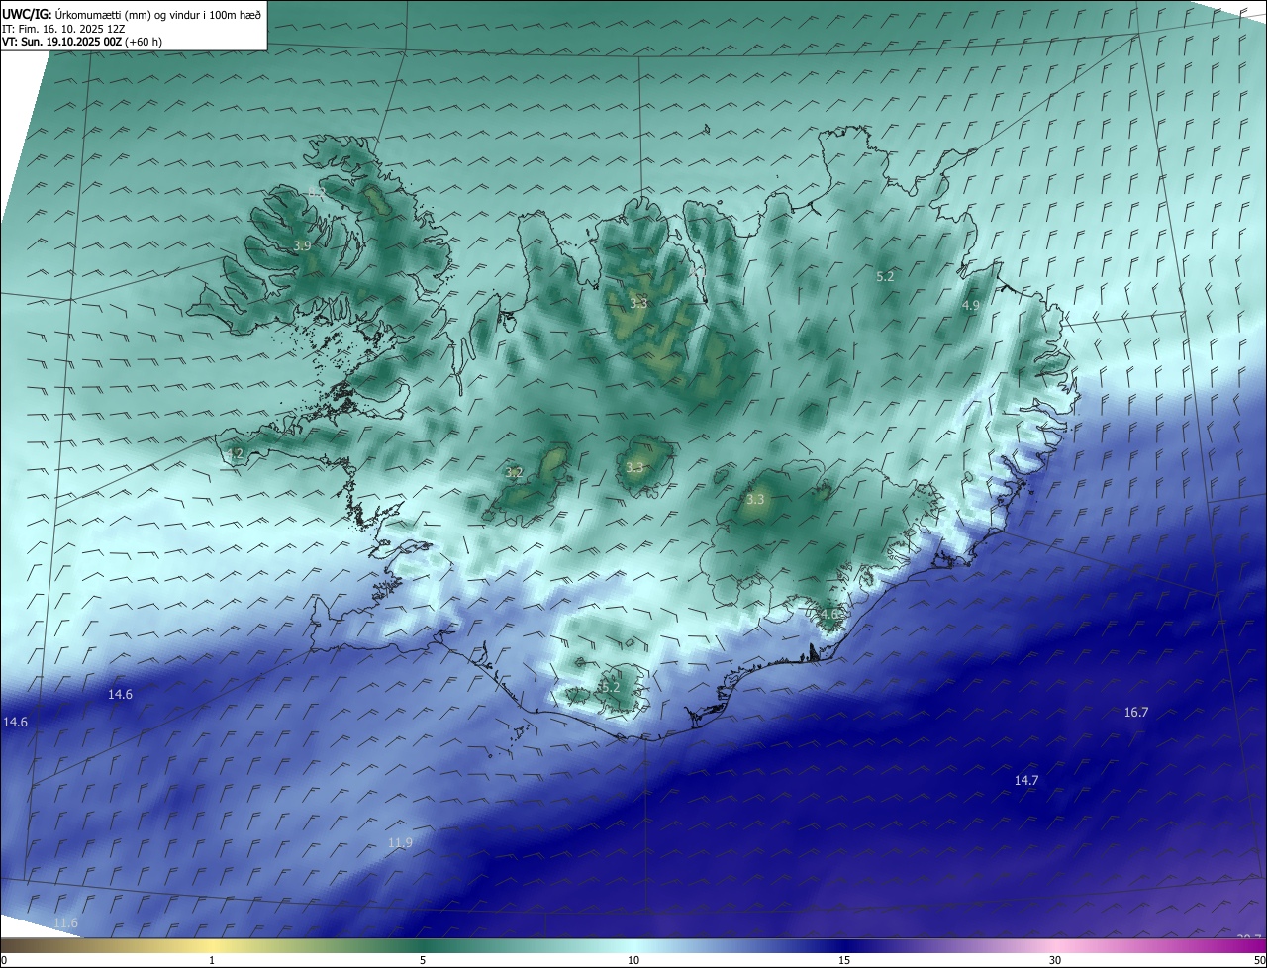Click the 'UWC/IG: Úrkomumætti (mm)' title line
This screenshot has width=1267, height=968.
pos(131,14)
